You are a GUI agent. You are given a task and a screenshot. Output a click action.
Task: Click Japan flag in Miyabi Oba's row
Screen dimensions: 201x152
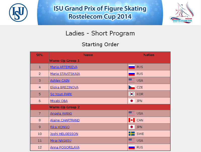click(131, 101)
